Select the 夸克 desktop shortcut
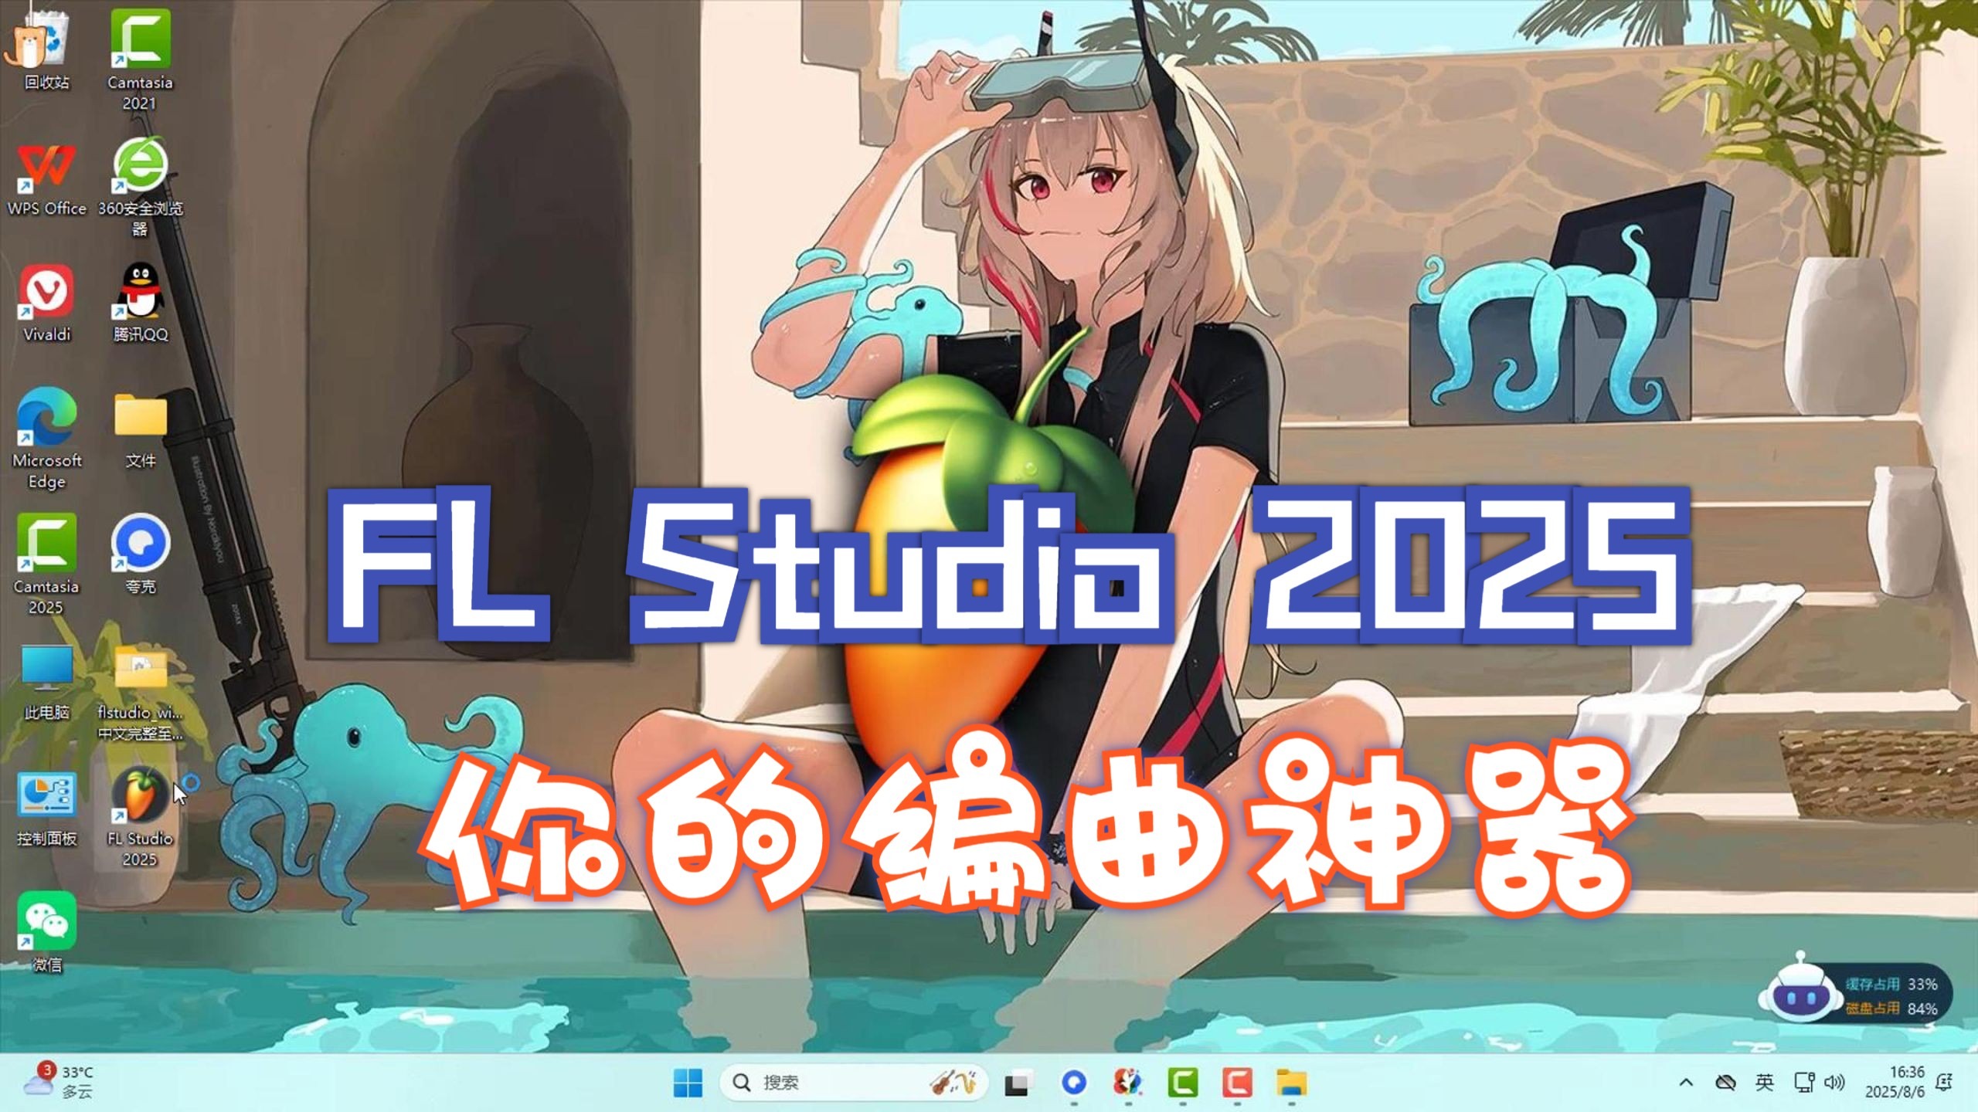Screen dimensions: 1978x1112 (x=140, y=554)
